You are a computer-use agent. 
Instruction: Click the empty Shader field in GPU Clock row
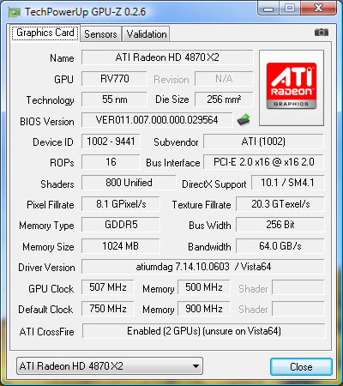pyautogui.click(x=298, y=287)
